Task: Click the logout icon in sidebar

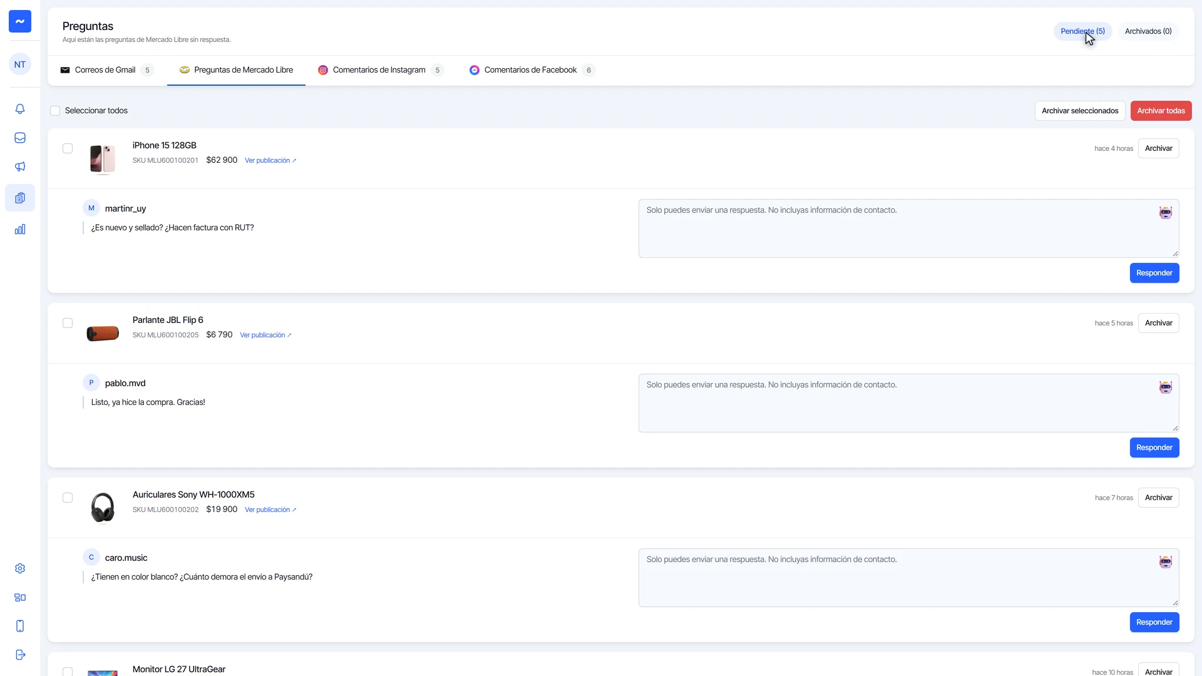Action: point(20,655)
